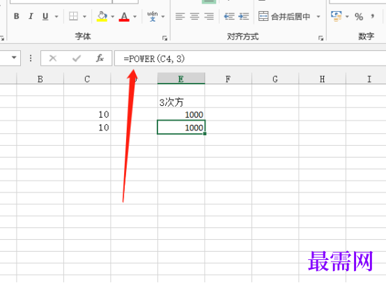386x283 pixels.
Task: Click formula bar three-dot handle
Action: tap(31, 59)
